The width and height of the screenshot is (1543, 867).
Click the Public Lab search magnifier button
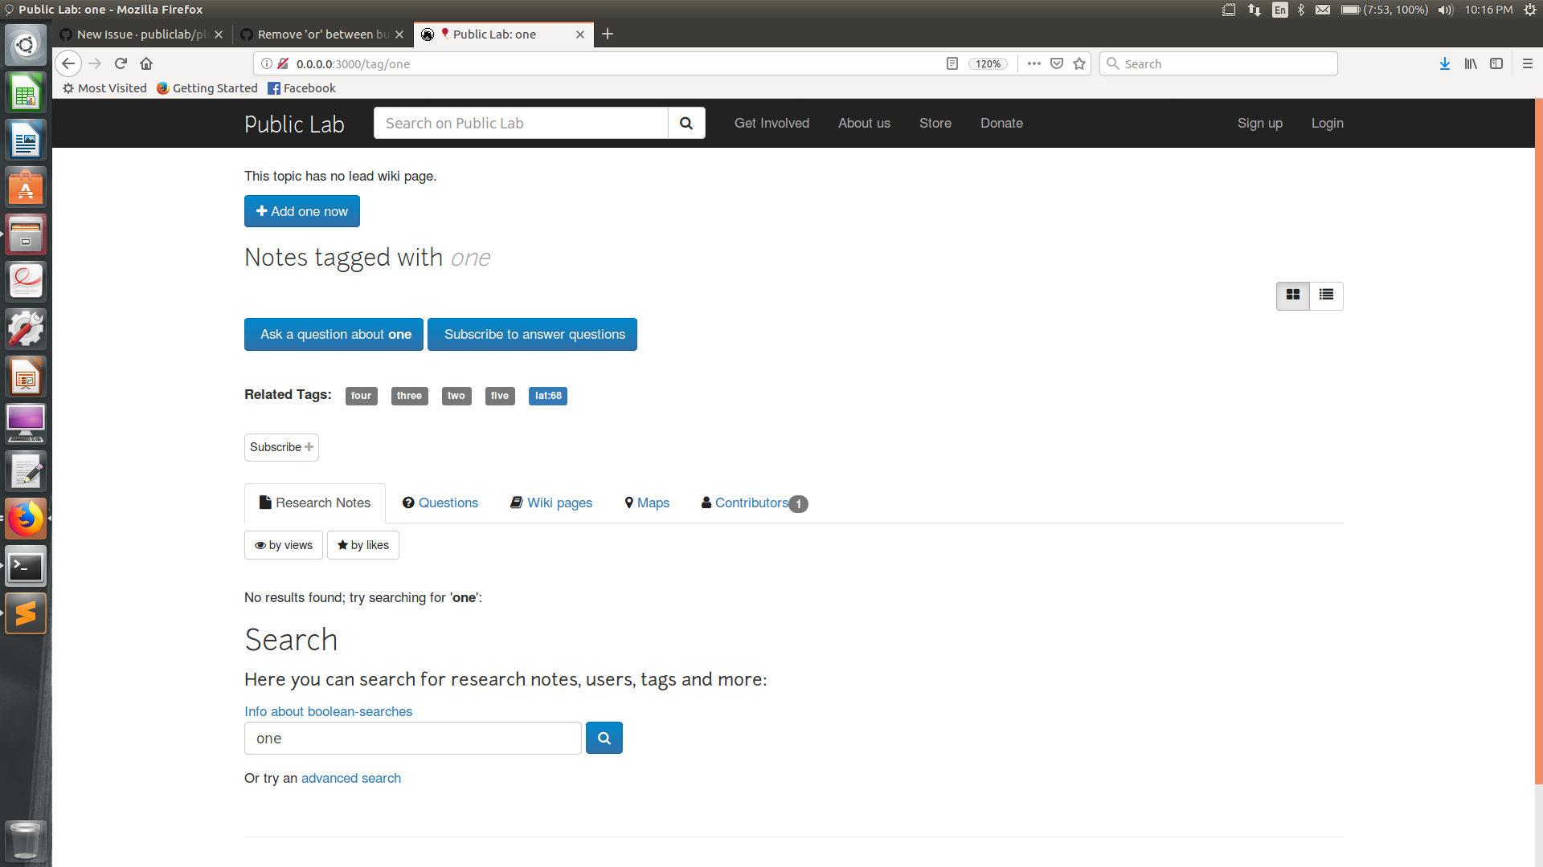[686, 123]
